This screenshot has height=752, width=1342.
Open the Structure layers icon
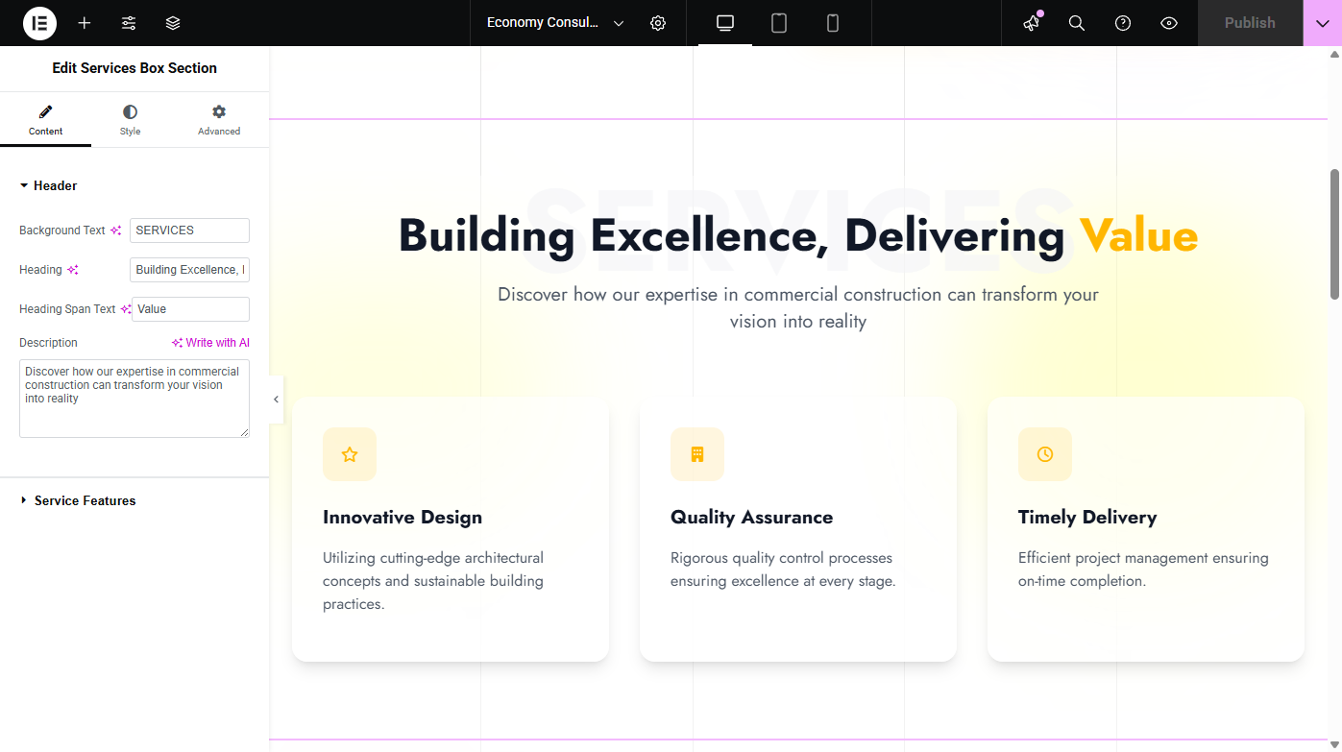[x=173, y=23]
